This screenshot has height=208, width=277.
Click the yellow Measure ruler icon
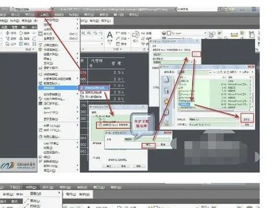(234, 35)
